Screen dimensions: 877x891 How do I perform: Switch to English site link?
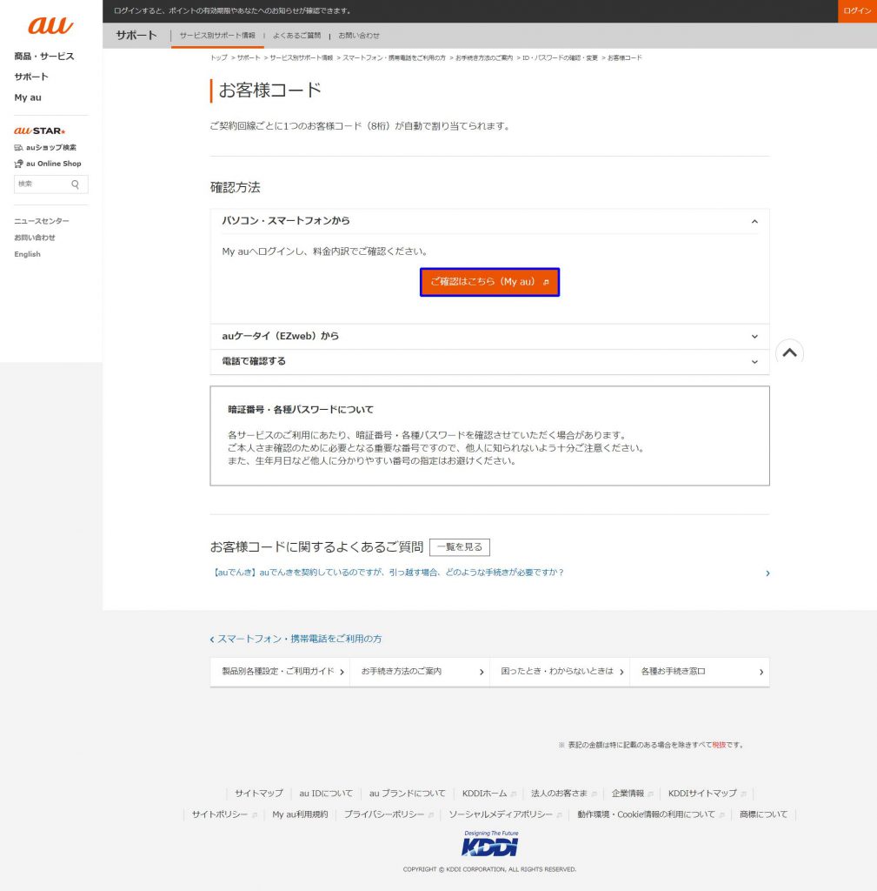[27, 254]
